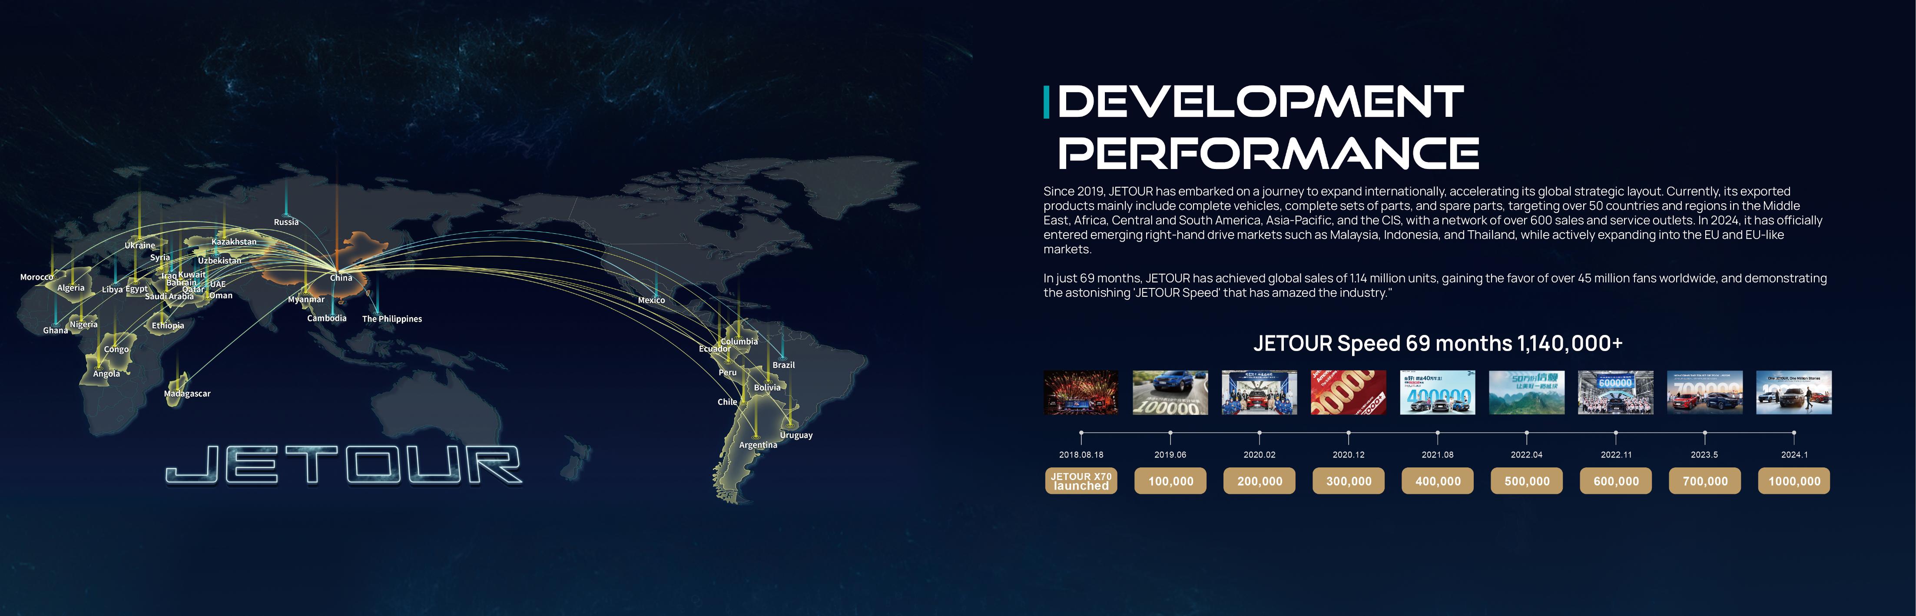This screenshot has height=616, width=1916.
Task: Open the One Million Stories thumbnail
Action: coord(1794,392)
